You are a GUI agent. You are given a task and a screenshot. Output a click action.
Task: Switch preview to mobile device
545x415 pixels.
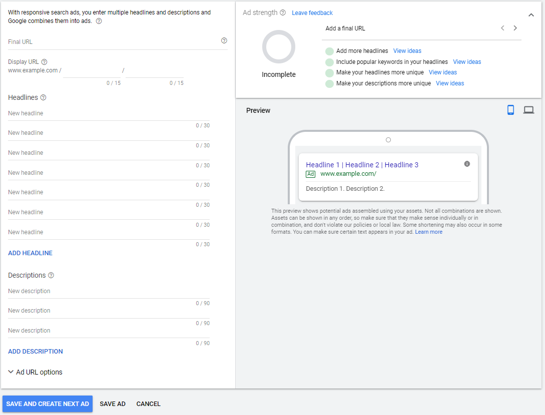click(510, 110)
